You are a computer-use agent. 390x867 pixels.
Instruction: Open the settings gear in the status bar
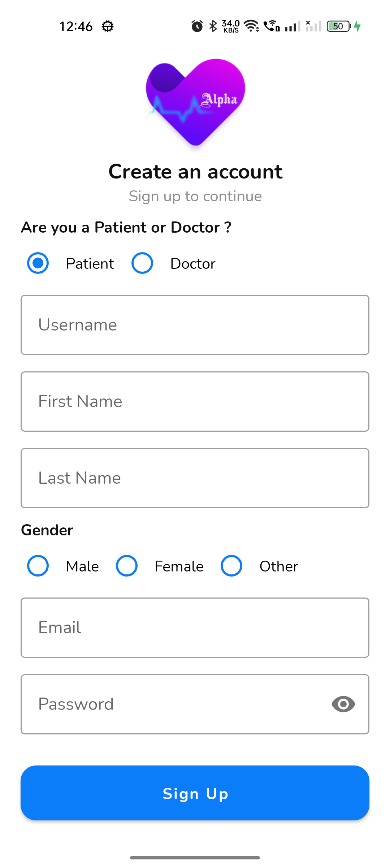(108, 26)
